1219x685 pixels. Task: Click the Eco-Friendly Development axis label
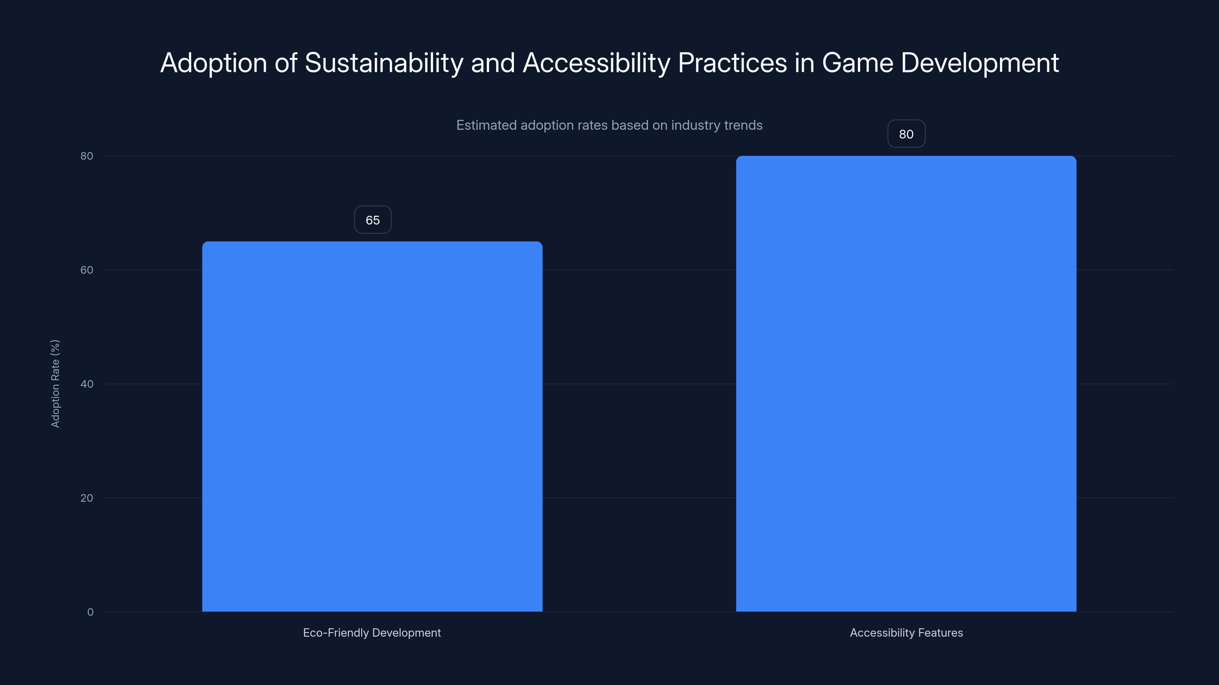tap(372, 632)
